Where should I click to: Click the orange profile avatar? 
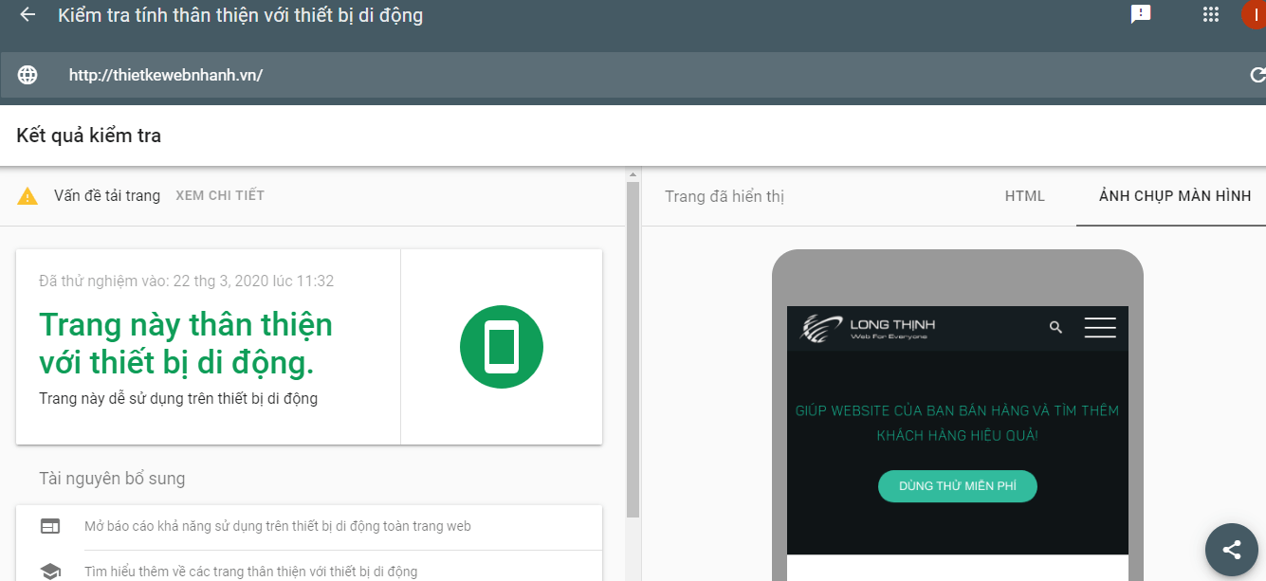coord(1256,14)
